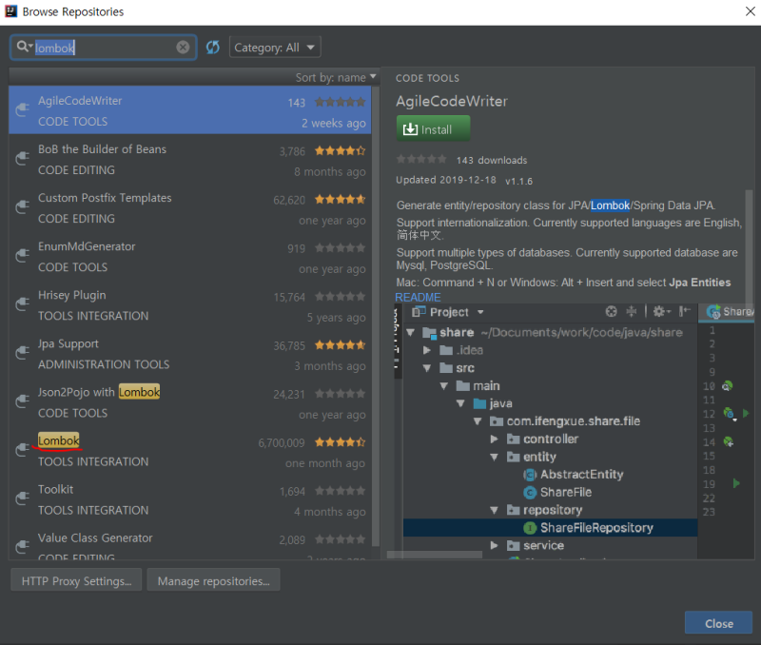Click the AgileCodeWriter plugin icon

click(22, 109)
